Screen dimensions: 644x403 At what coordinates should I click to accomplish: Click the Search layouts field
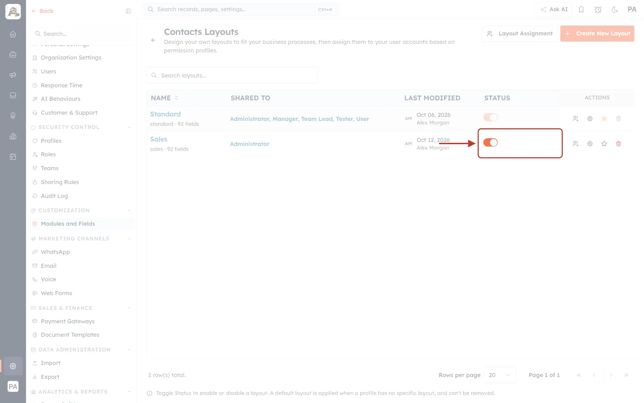[x=232, y=76]
